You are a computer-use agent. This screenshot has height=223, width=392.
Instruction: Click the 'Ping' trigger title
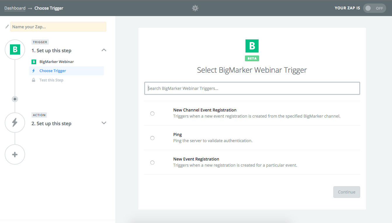[x=177, y=135]
